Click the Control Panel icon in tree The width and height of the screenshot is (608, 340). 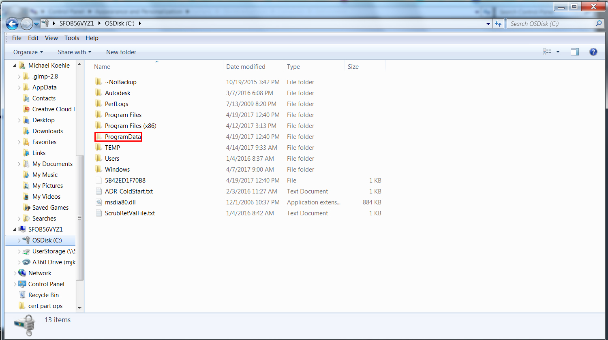[x=22, y=284]
